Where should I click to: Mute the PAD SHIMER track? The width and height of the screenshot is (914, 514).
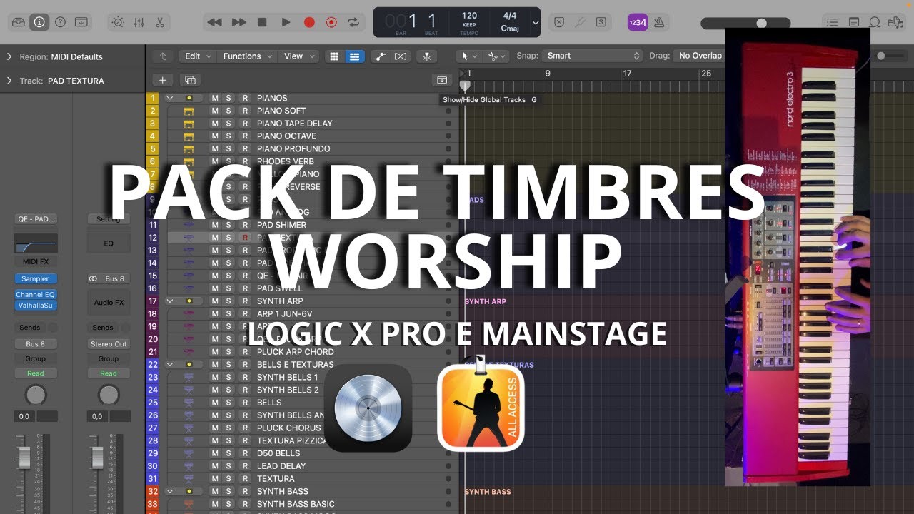(x=214, y=225)
